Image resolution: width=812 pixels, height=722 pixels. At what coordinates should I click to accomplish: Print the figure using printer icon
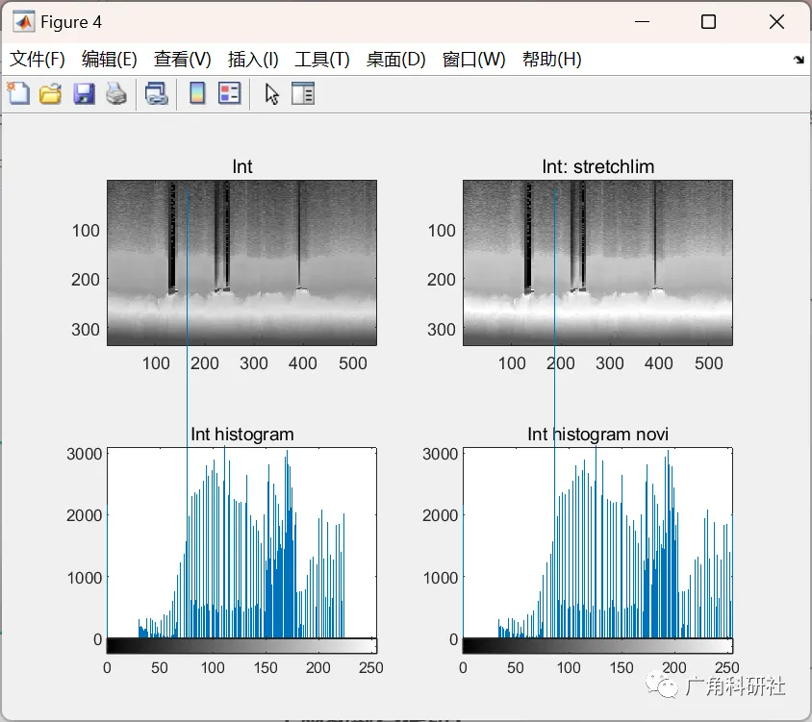[116, 94]
